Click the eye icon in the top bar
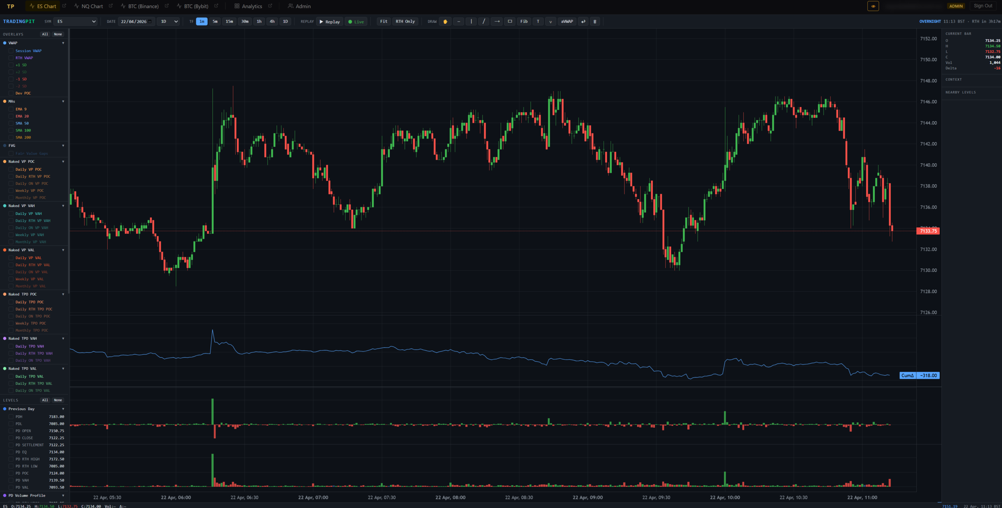Screen dimensions: 1002x508 coord(873,6)
